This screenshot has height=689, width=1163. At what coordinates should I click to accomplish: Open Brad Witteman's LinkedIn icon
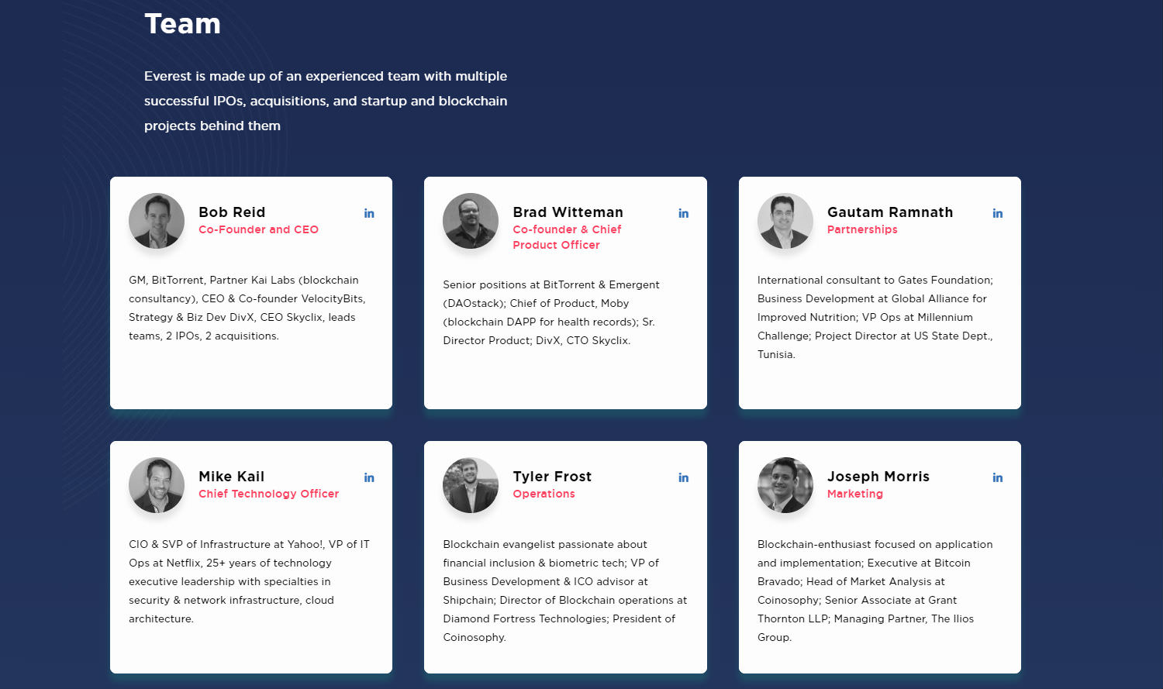point(683,214)
